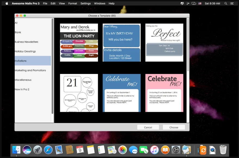This screenshot has width=239, height=158.
Task: Click the US flag input source icon
Action: (x=200, y=3)
